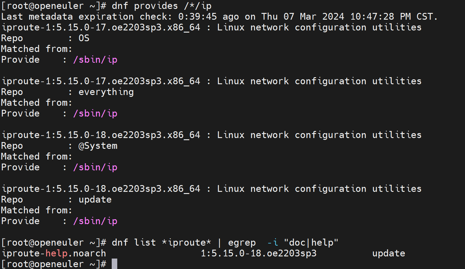465x269 pixels.
Task: Click the /sbin/ip path under the @System repo
Action: [95, 167]
